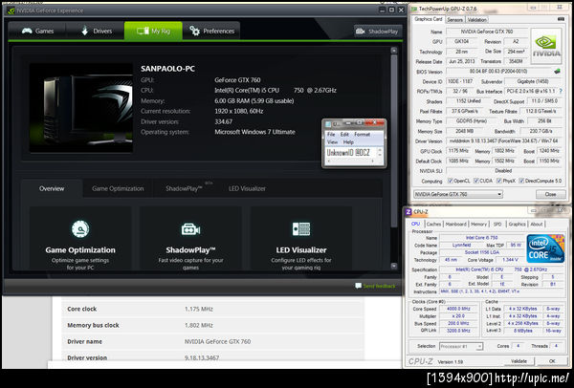
Task: Click the GPU-Z title bar app icon
Action: click(414, 9)
